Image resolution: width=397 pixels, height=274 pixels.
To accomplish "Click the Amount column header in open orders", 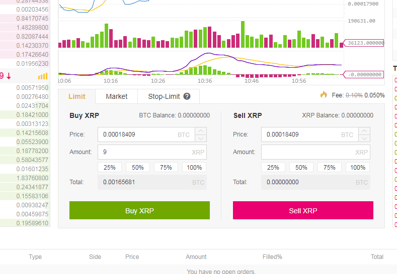I will click(x=196, y=257).
